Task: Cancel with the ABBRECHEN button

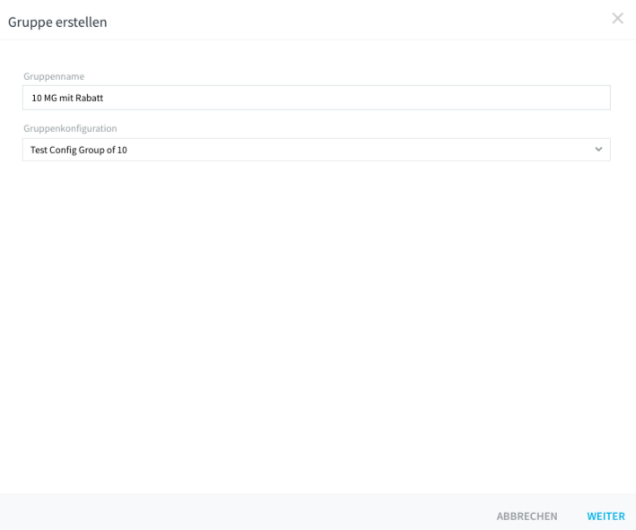Action: (527, 517)
